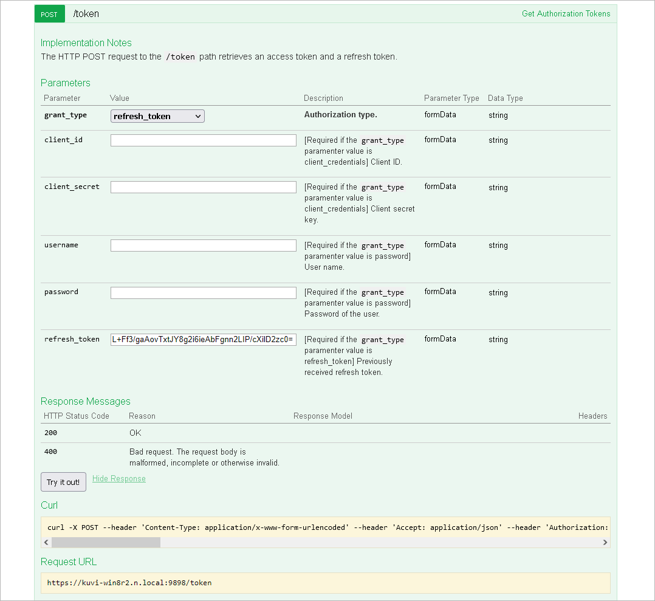Open the grant_type dropdown
The width and height of the screenshot is (655, 601).
(x=157, y=116)
